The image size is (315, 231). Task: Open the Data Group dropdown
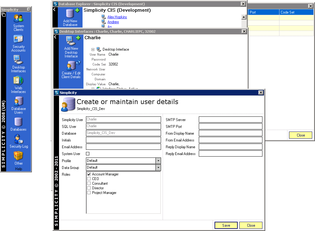(x=158, y=167)
